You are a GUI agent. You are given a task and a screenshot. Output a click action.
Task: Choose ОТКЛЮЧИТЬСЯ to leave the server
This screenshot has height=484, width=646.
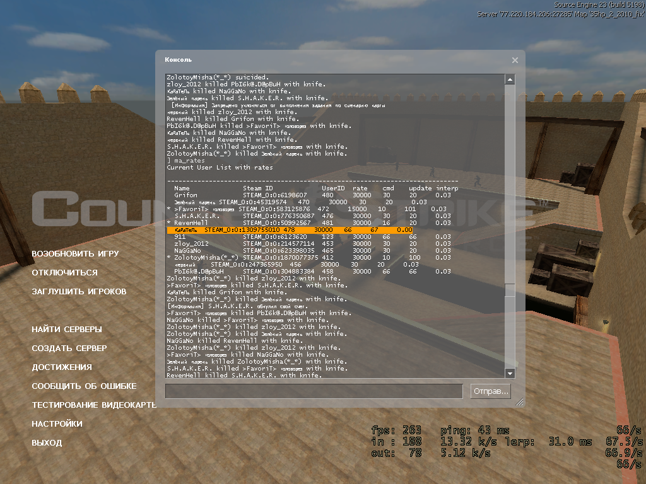(65, 272)
